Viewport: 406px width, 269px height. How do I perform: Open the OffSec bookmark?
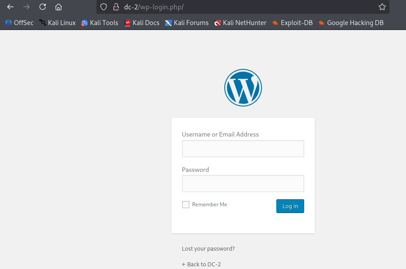19,23
